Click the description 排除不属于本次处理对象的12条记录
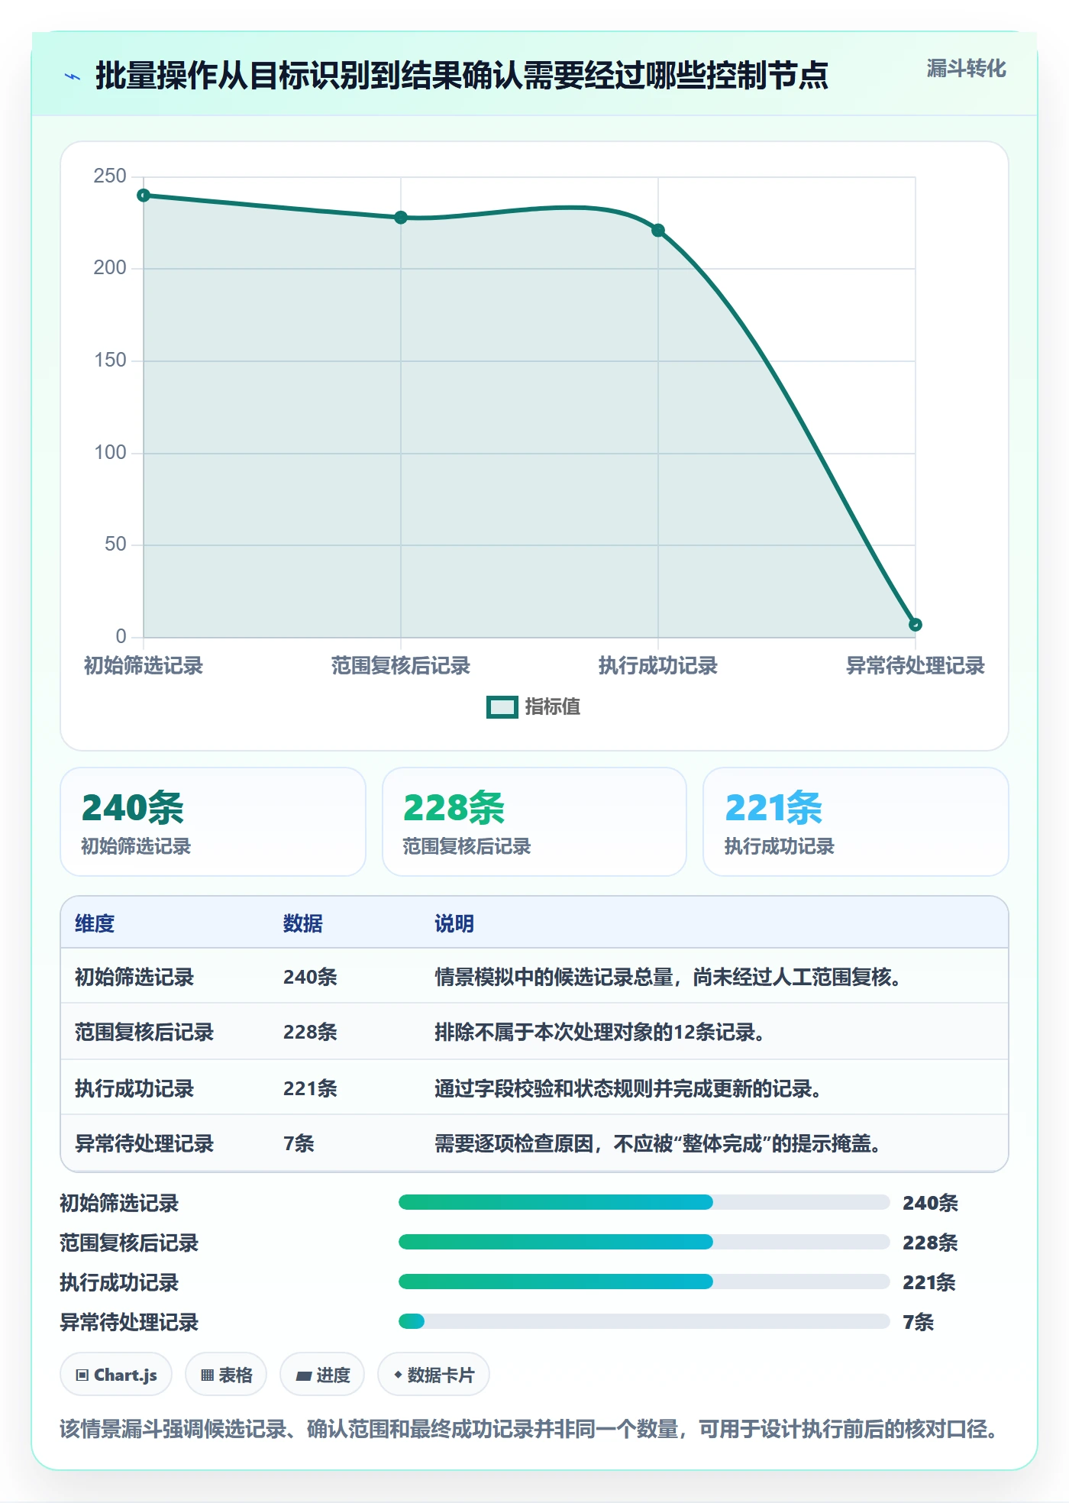The width and height of the screenshot is (1069, 1503). tap(600, 1032)
